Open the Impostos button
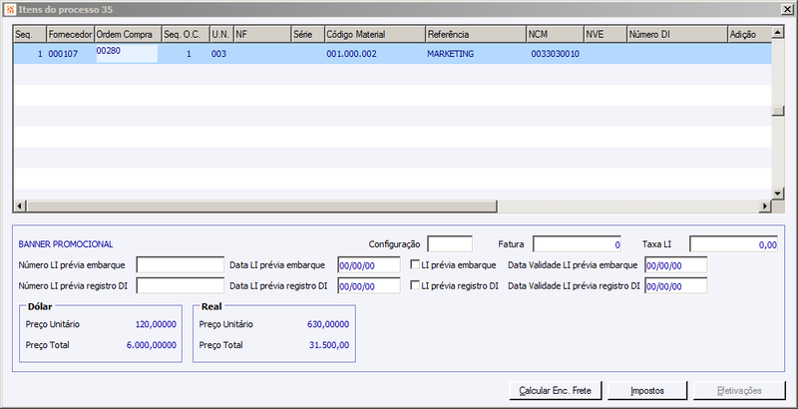 pyautogui.click(x=647, y=391)
